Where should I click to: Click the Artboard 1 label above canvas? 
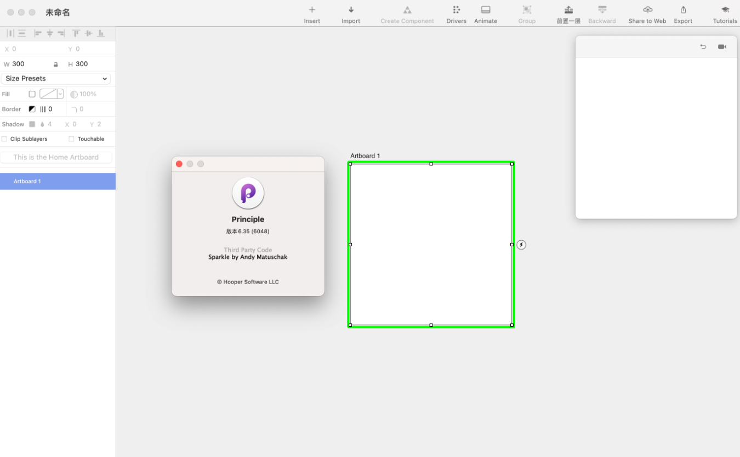(x=365, y=156)
